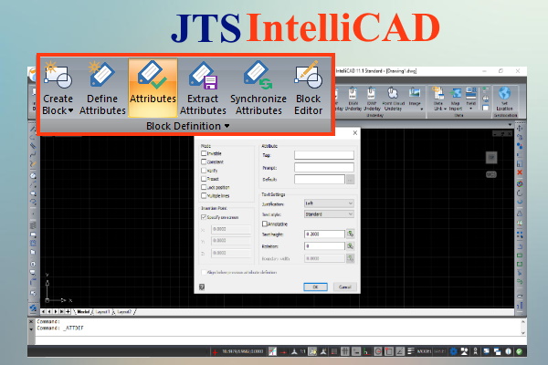
Task: Switch to the Layout2 tab
Action: (x=124, y=311)
